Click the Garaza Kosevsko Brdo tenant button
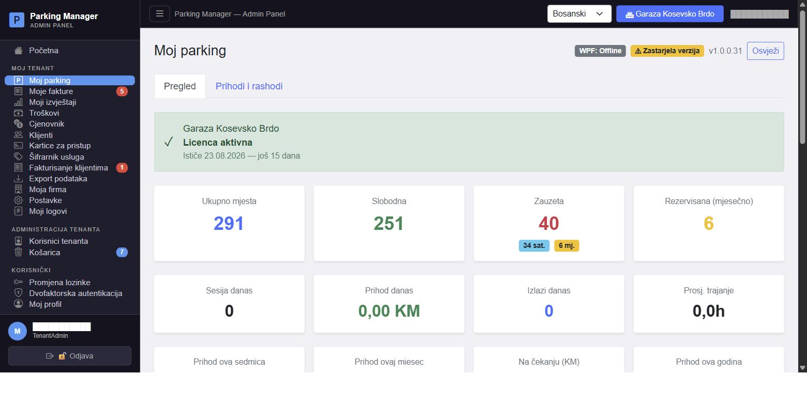 (670, 14)
